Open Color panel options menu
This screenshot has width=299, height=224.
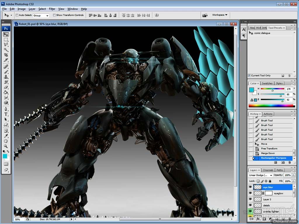(x=294, y=84)
